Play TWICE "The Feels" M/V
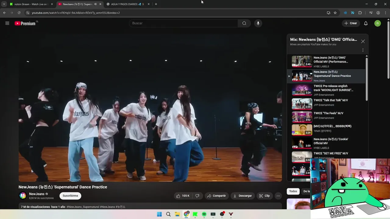390x219 pixels. tap(326, 116)
